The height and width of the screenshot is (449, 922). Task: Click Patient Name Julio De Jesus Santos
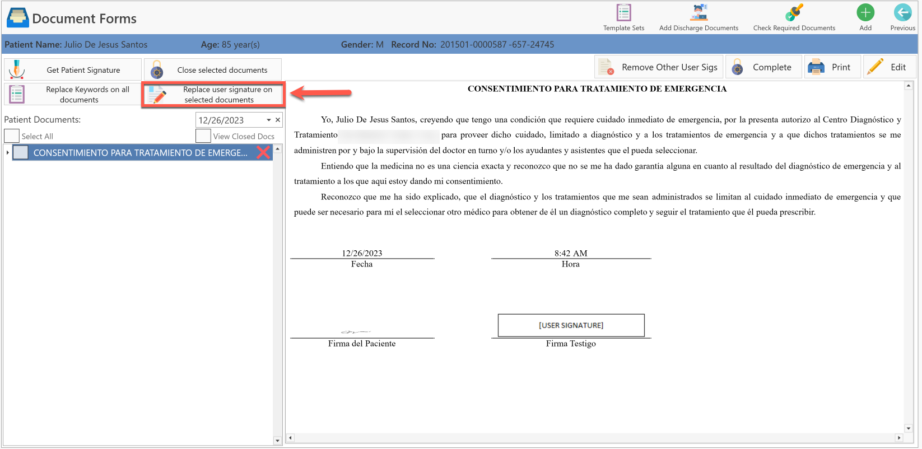click(76, 44)
